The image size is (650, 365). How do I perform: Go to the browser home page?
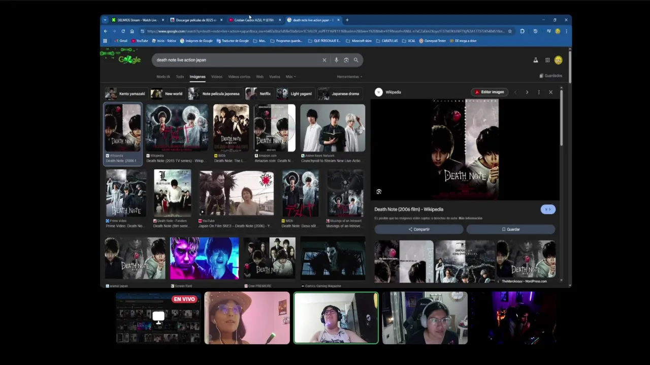coord(132,31)
